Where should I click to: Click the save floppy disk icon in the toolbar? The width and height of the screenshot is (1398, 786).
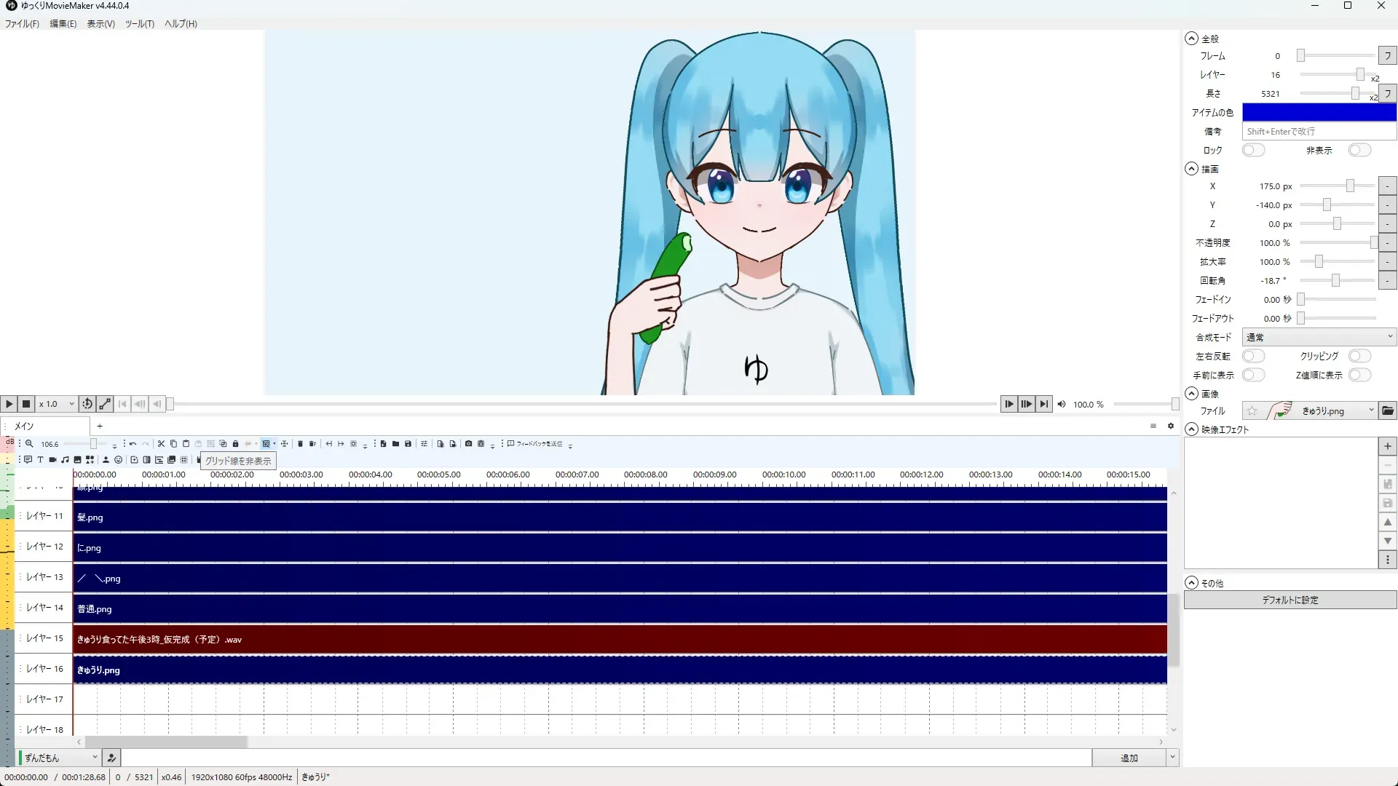408,444
